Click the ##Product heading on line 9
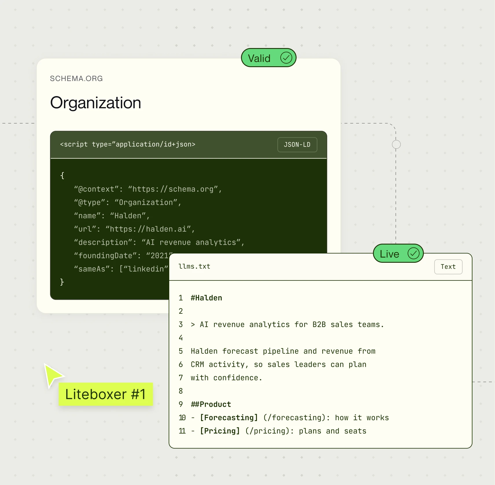Viewport: 495px width, 485px height. point(211,405)
